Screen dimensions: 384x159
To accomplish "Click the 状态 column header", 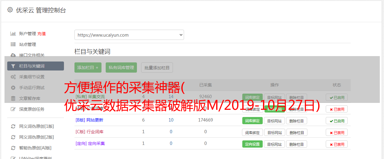I will 337,85.
